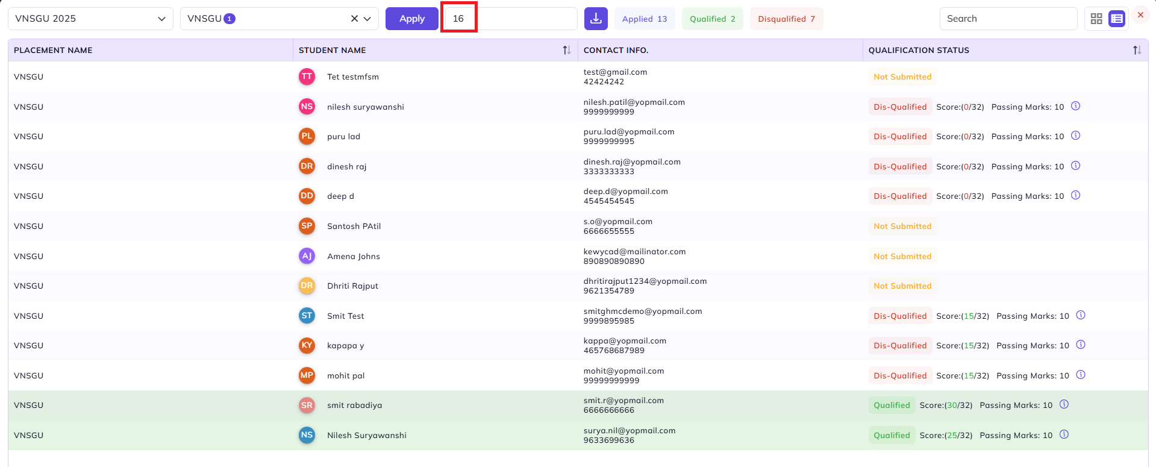Click the KY avatar for kapapa y
Viewport: 1156px width, 467px height.
click(x=307, y=345)
